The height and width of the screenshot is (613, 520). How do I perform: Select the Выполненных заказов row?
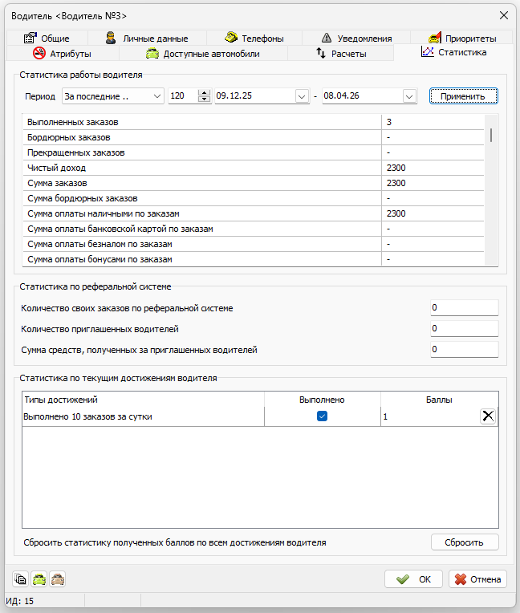(x=254, y=122)
